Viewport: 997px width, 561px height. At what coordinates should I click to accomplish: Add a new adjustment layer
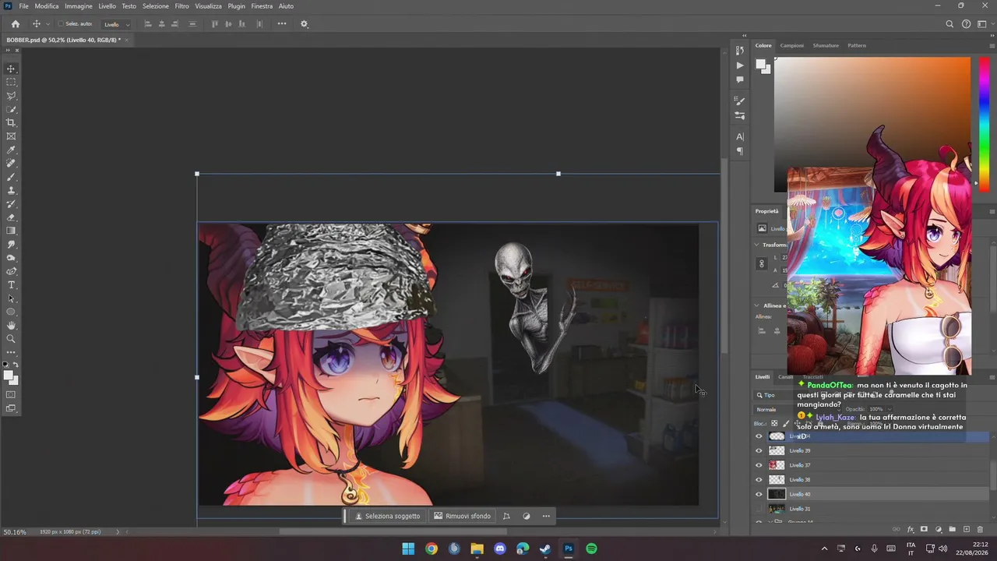[x=938, y=530]
